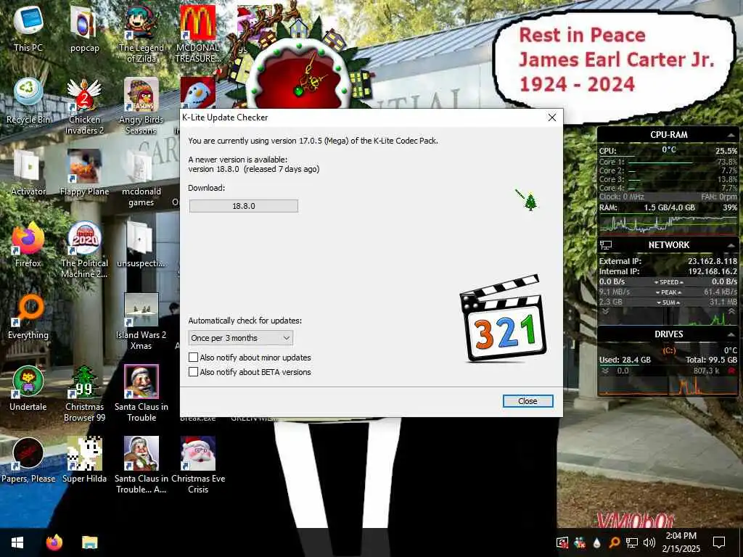Select the Everything search shortcut on desktop

pyautogui.click(x=28, y=317)
